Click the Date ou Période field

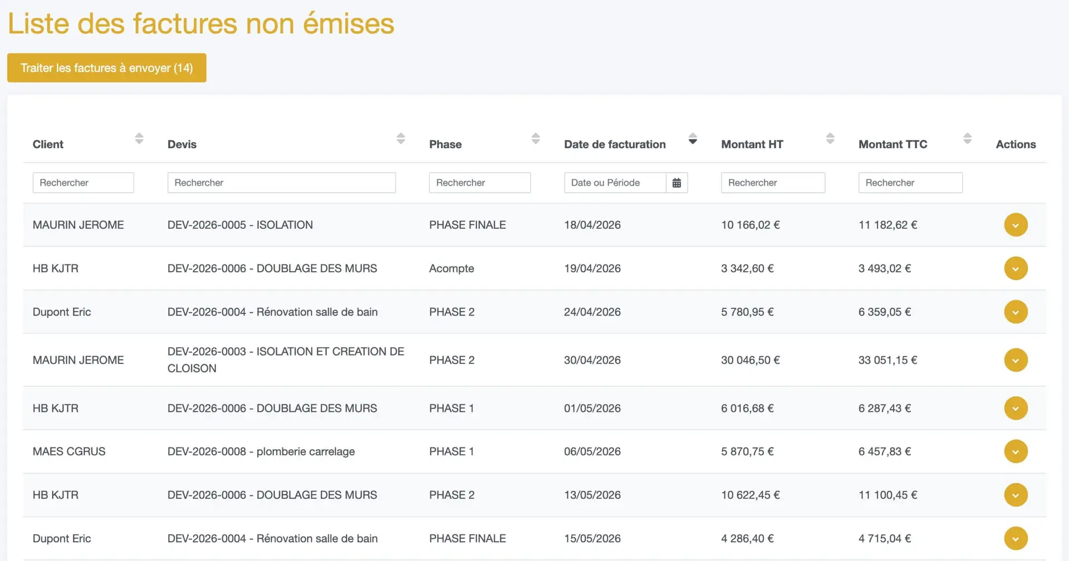point(615,183)
